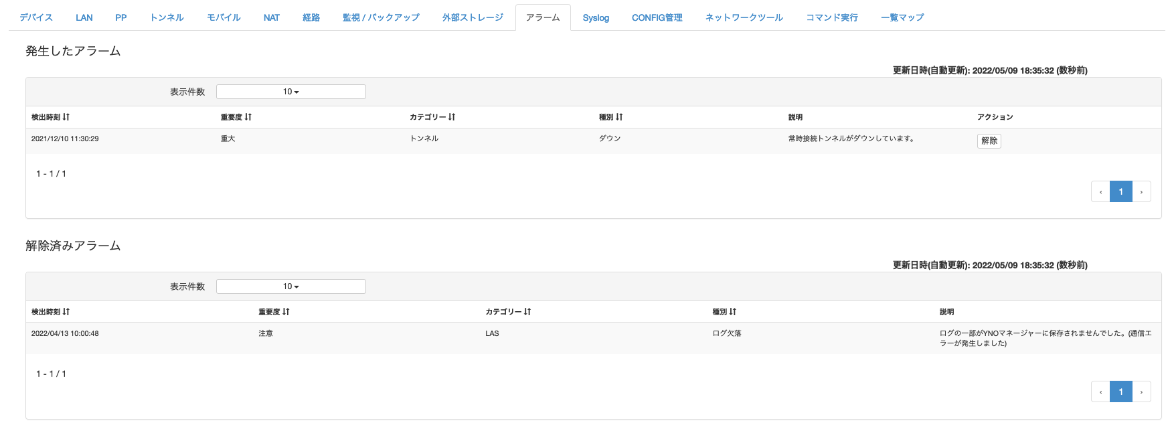The width and height of the screenshot is (1172, 439).
Task: Click description 常時接続トンネルがダウンしています。
Action: click(x=851, y=139)
